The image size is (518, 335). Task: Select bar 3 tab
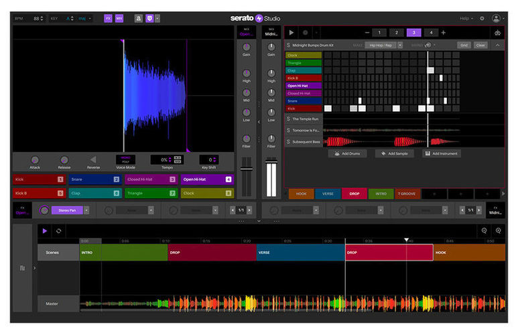[413, 33]
